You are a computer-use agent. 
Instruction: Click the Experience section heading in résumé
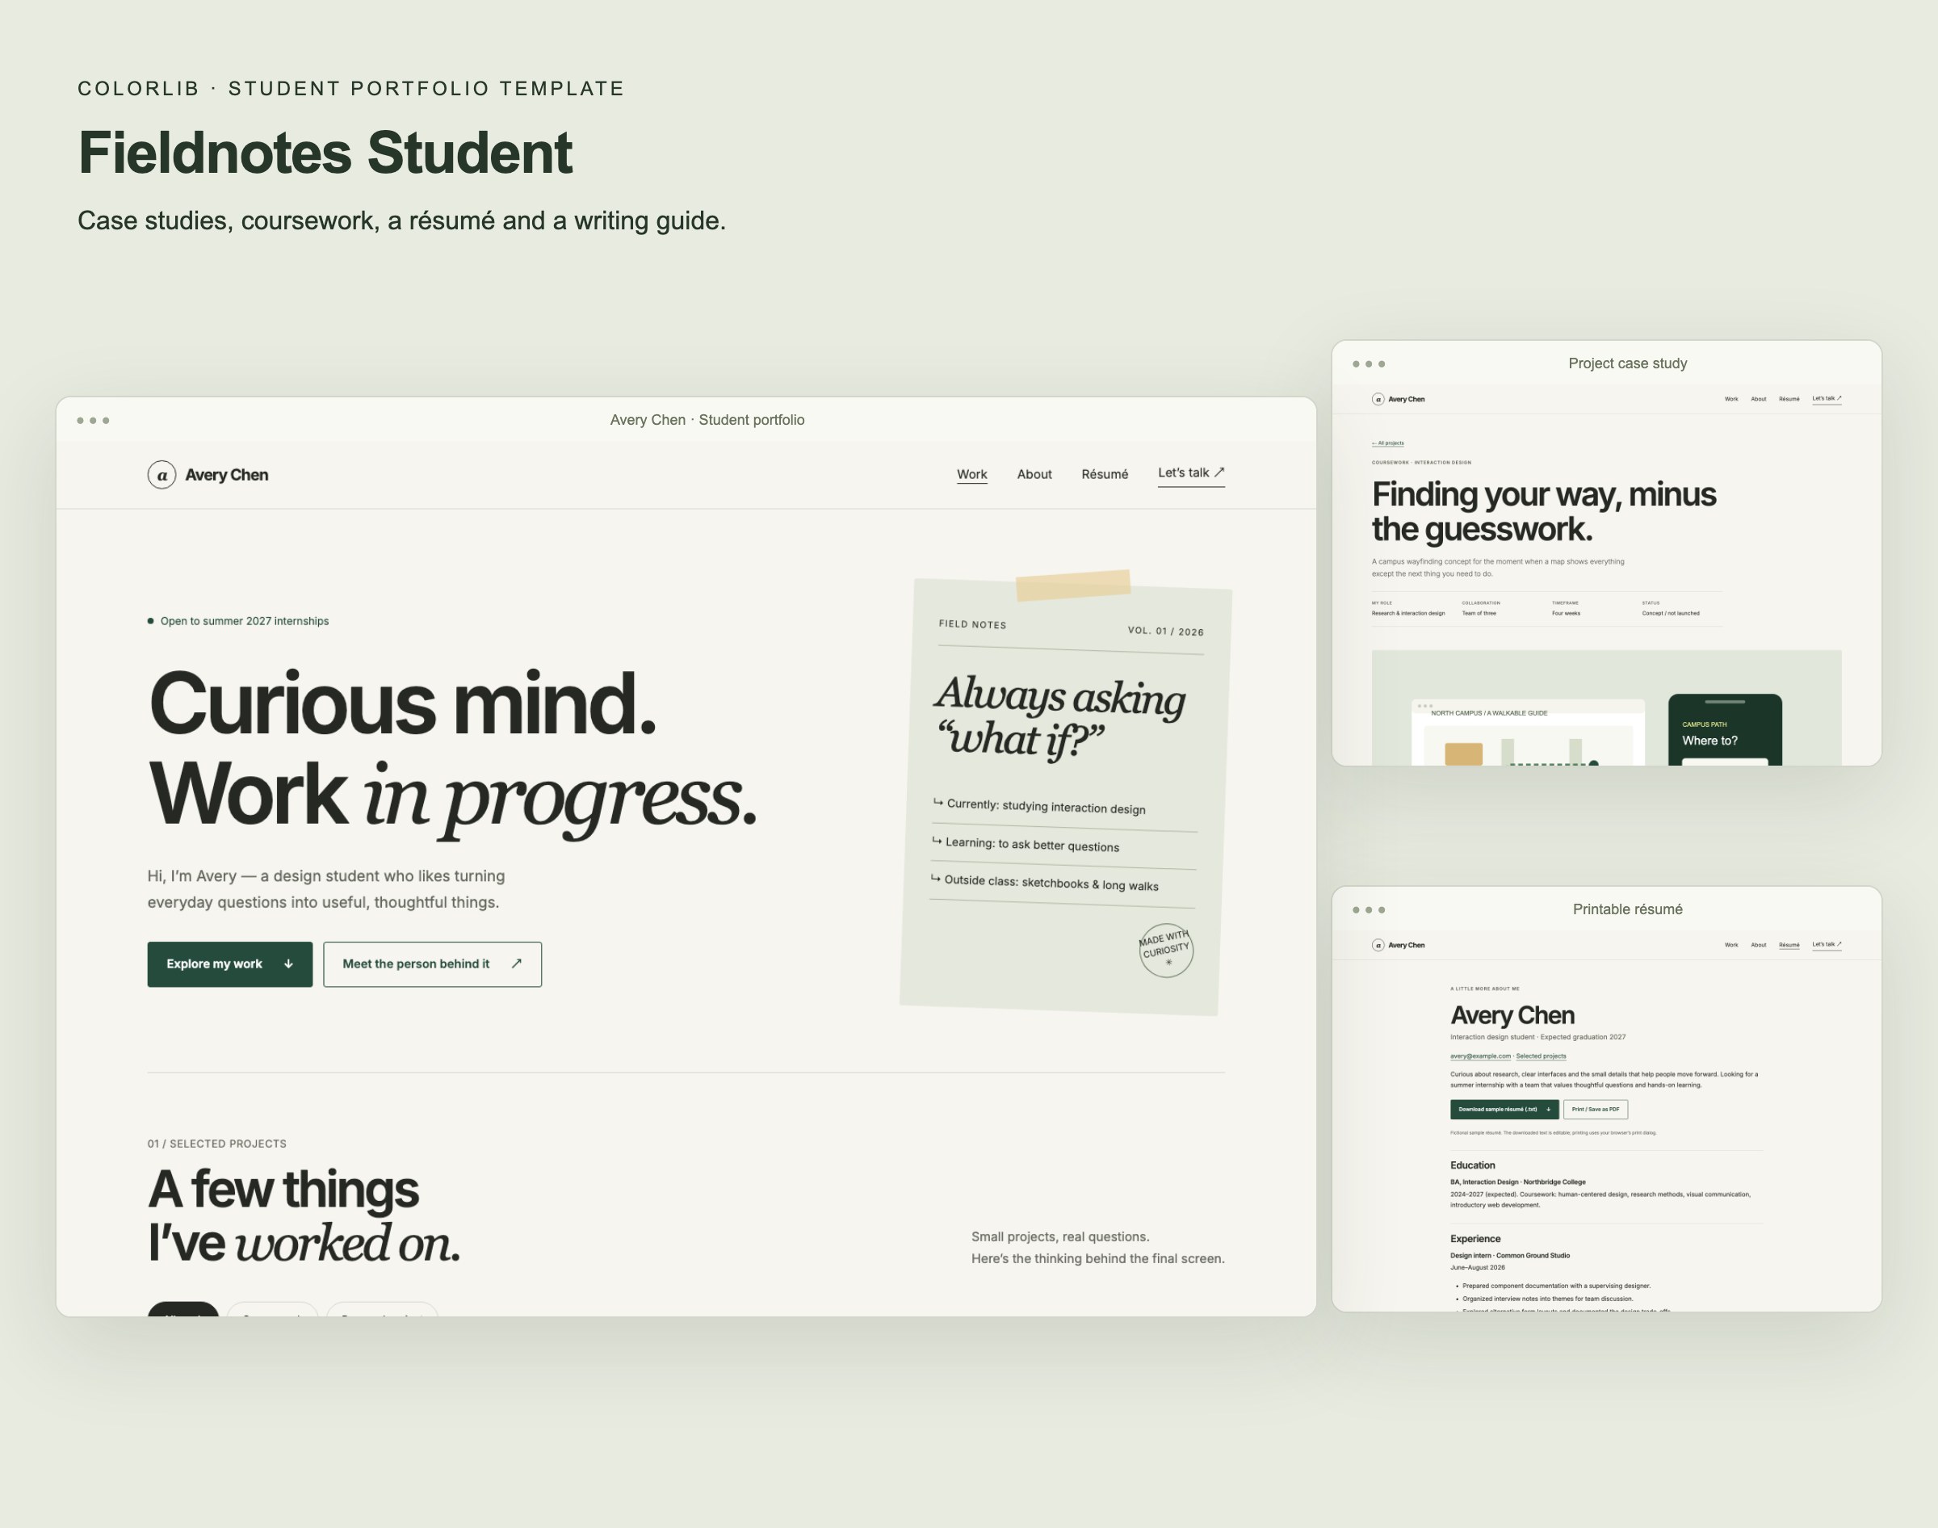[x=1474, y=1239]
